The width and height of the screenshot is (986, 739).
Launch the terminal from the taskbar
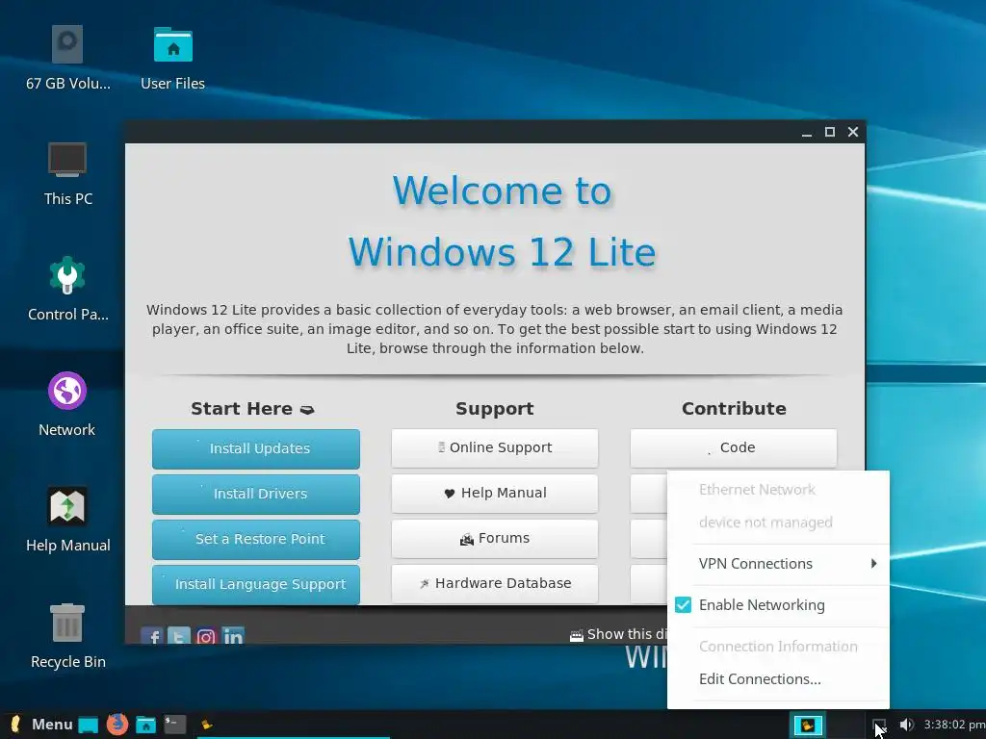pos(175,725)
